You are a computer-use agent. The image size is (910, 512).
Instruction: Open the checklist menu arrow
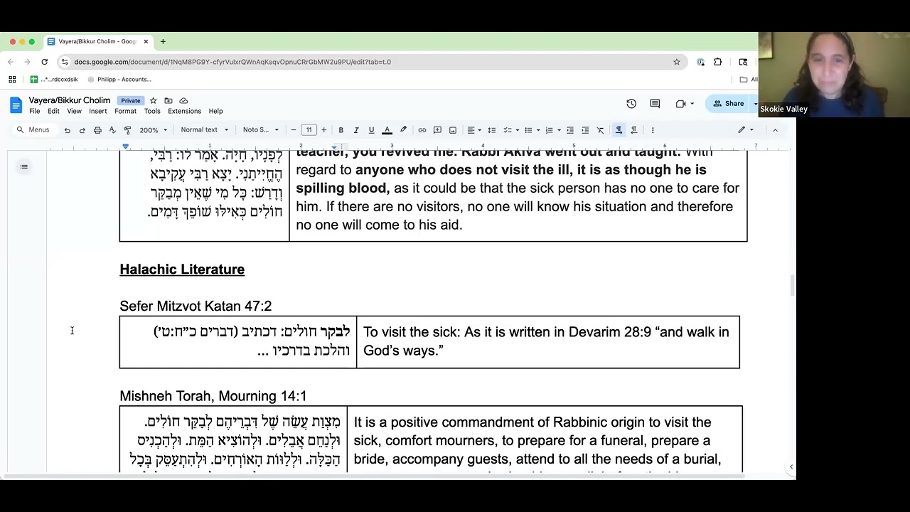(x=518, y=130)
